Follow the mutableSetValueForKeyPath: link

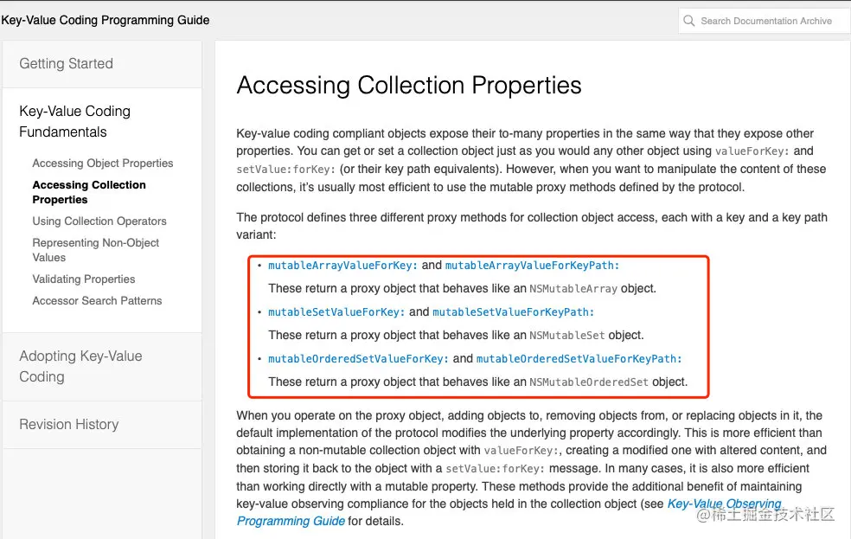click(x=514, y=312)
